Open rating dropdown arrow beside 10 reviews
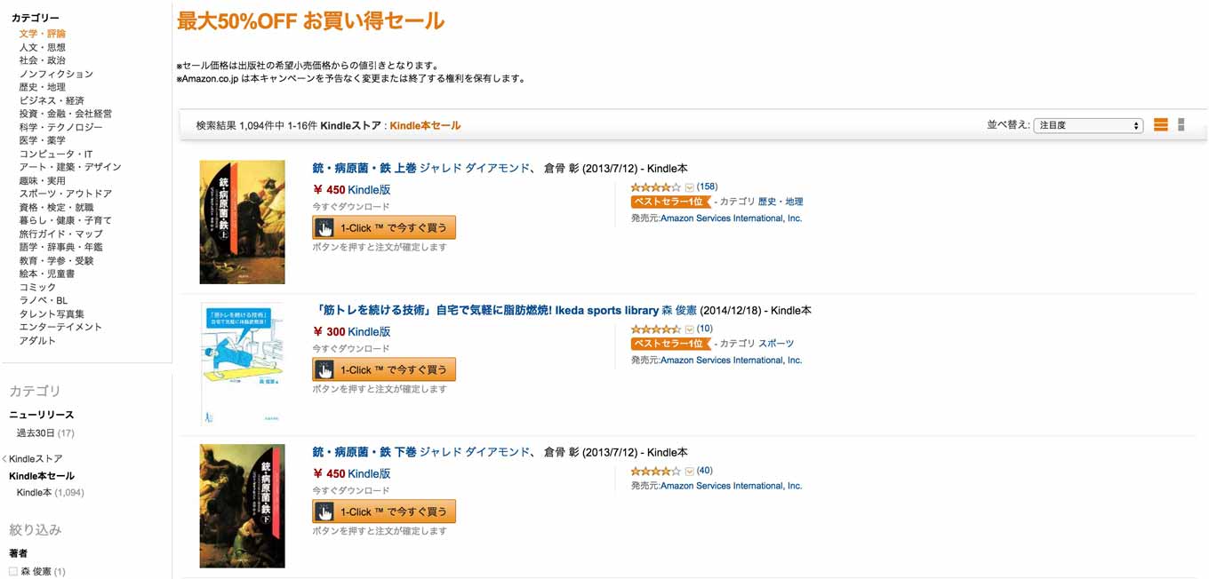This screenshot has height=579, width=1209. 689,329
